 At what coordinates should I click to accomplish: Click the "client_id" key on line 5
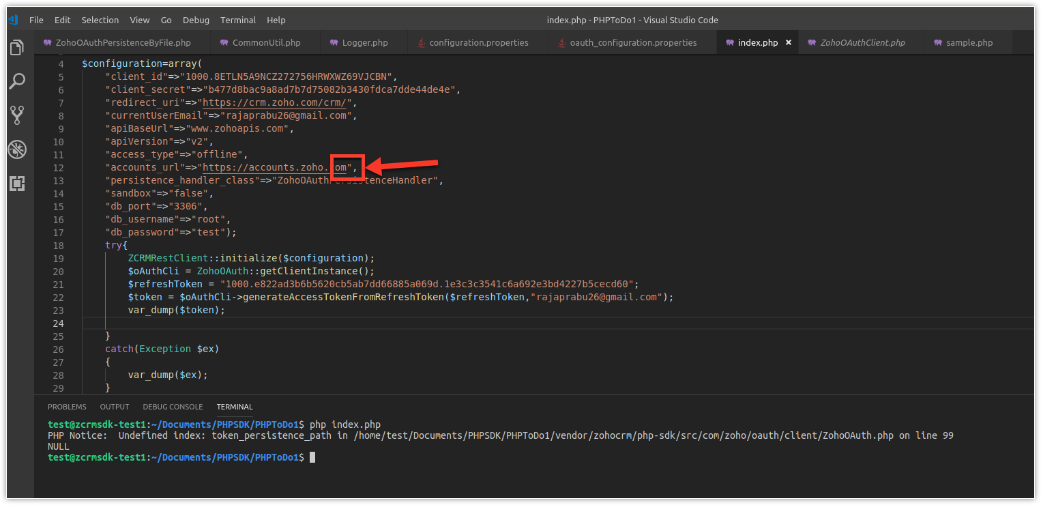pos(136,76)
